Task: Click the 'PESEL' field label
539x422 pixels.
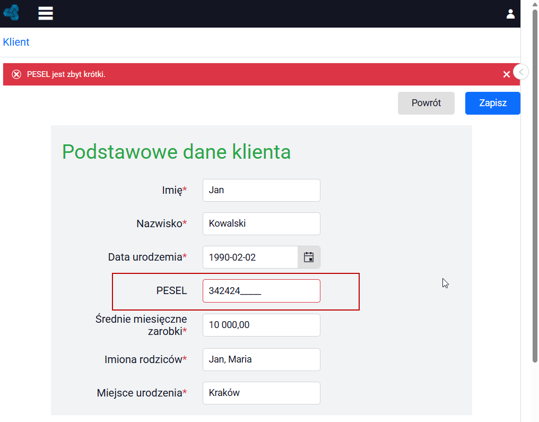Action: click(171, 291)
